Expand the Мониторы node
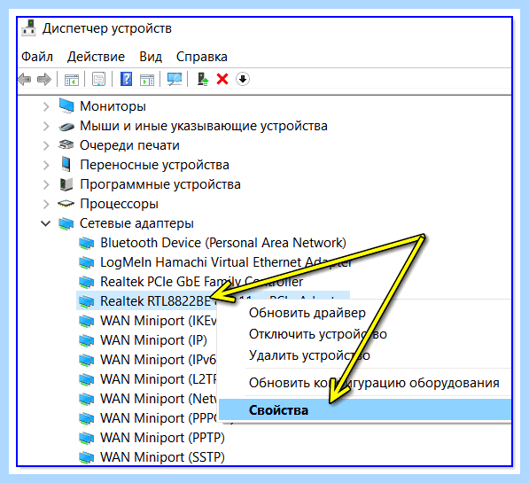Screen dimensions: 529x483 click(46, 106)
